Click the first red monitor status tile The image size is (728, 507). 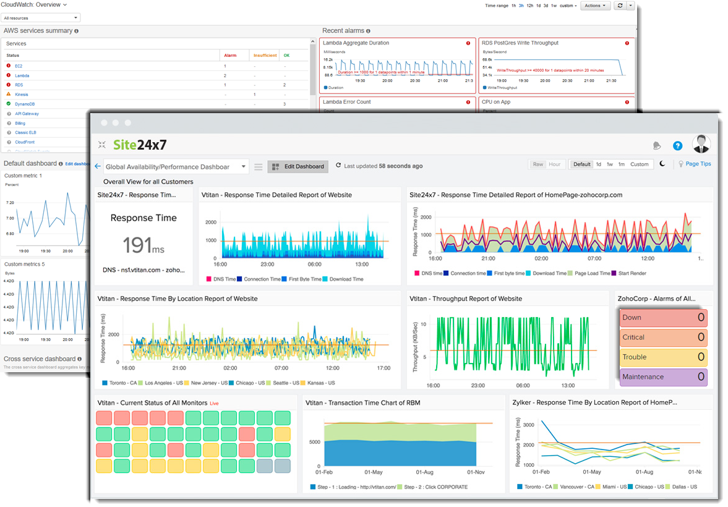coord(104,418)
